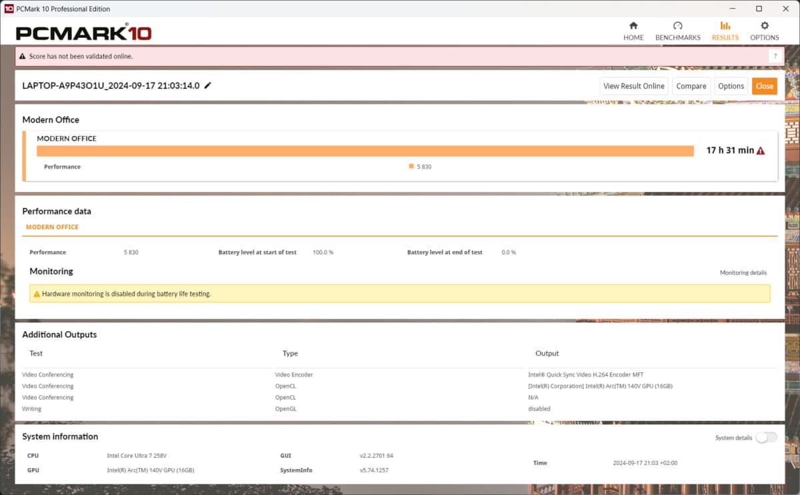Toggle the System details switch
Image resolution: width=800 pixels, height=495 pixels.
[x=767, y=437]
